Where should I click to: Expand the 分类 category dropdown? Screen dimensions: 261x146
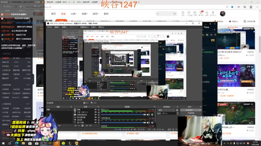pyautogui.click(x=74, y=14)
